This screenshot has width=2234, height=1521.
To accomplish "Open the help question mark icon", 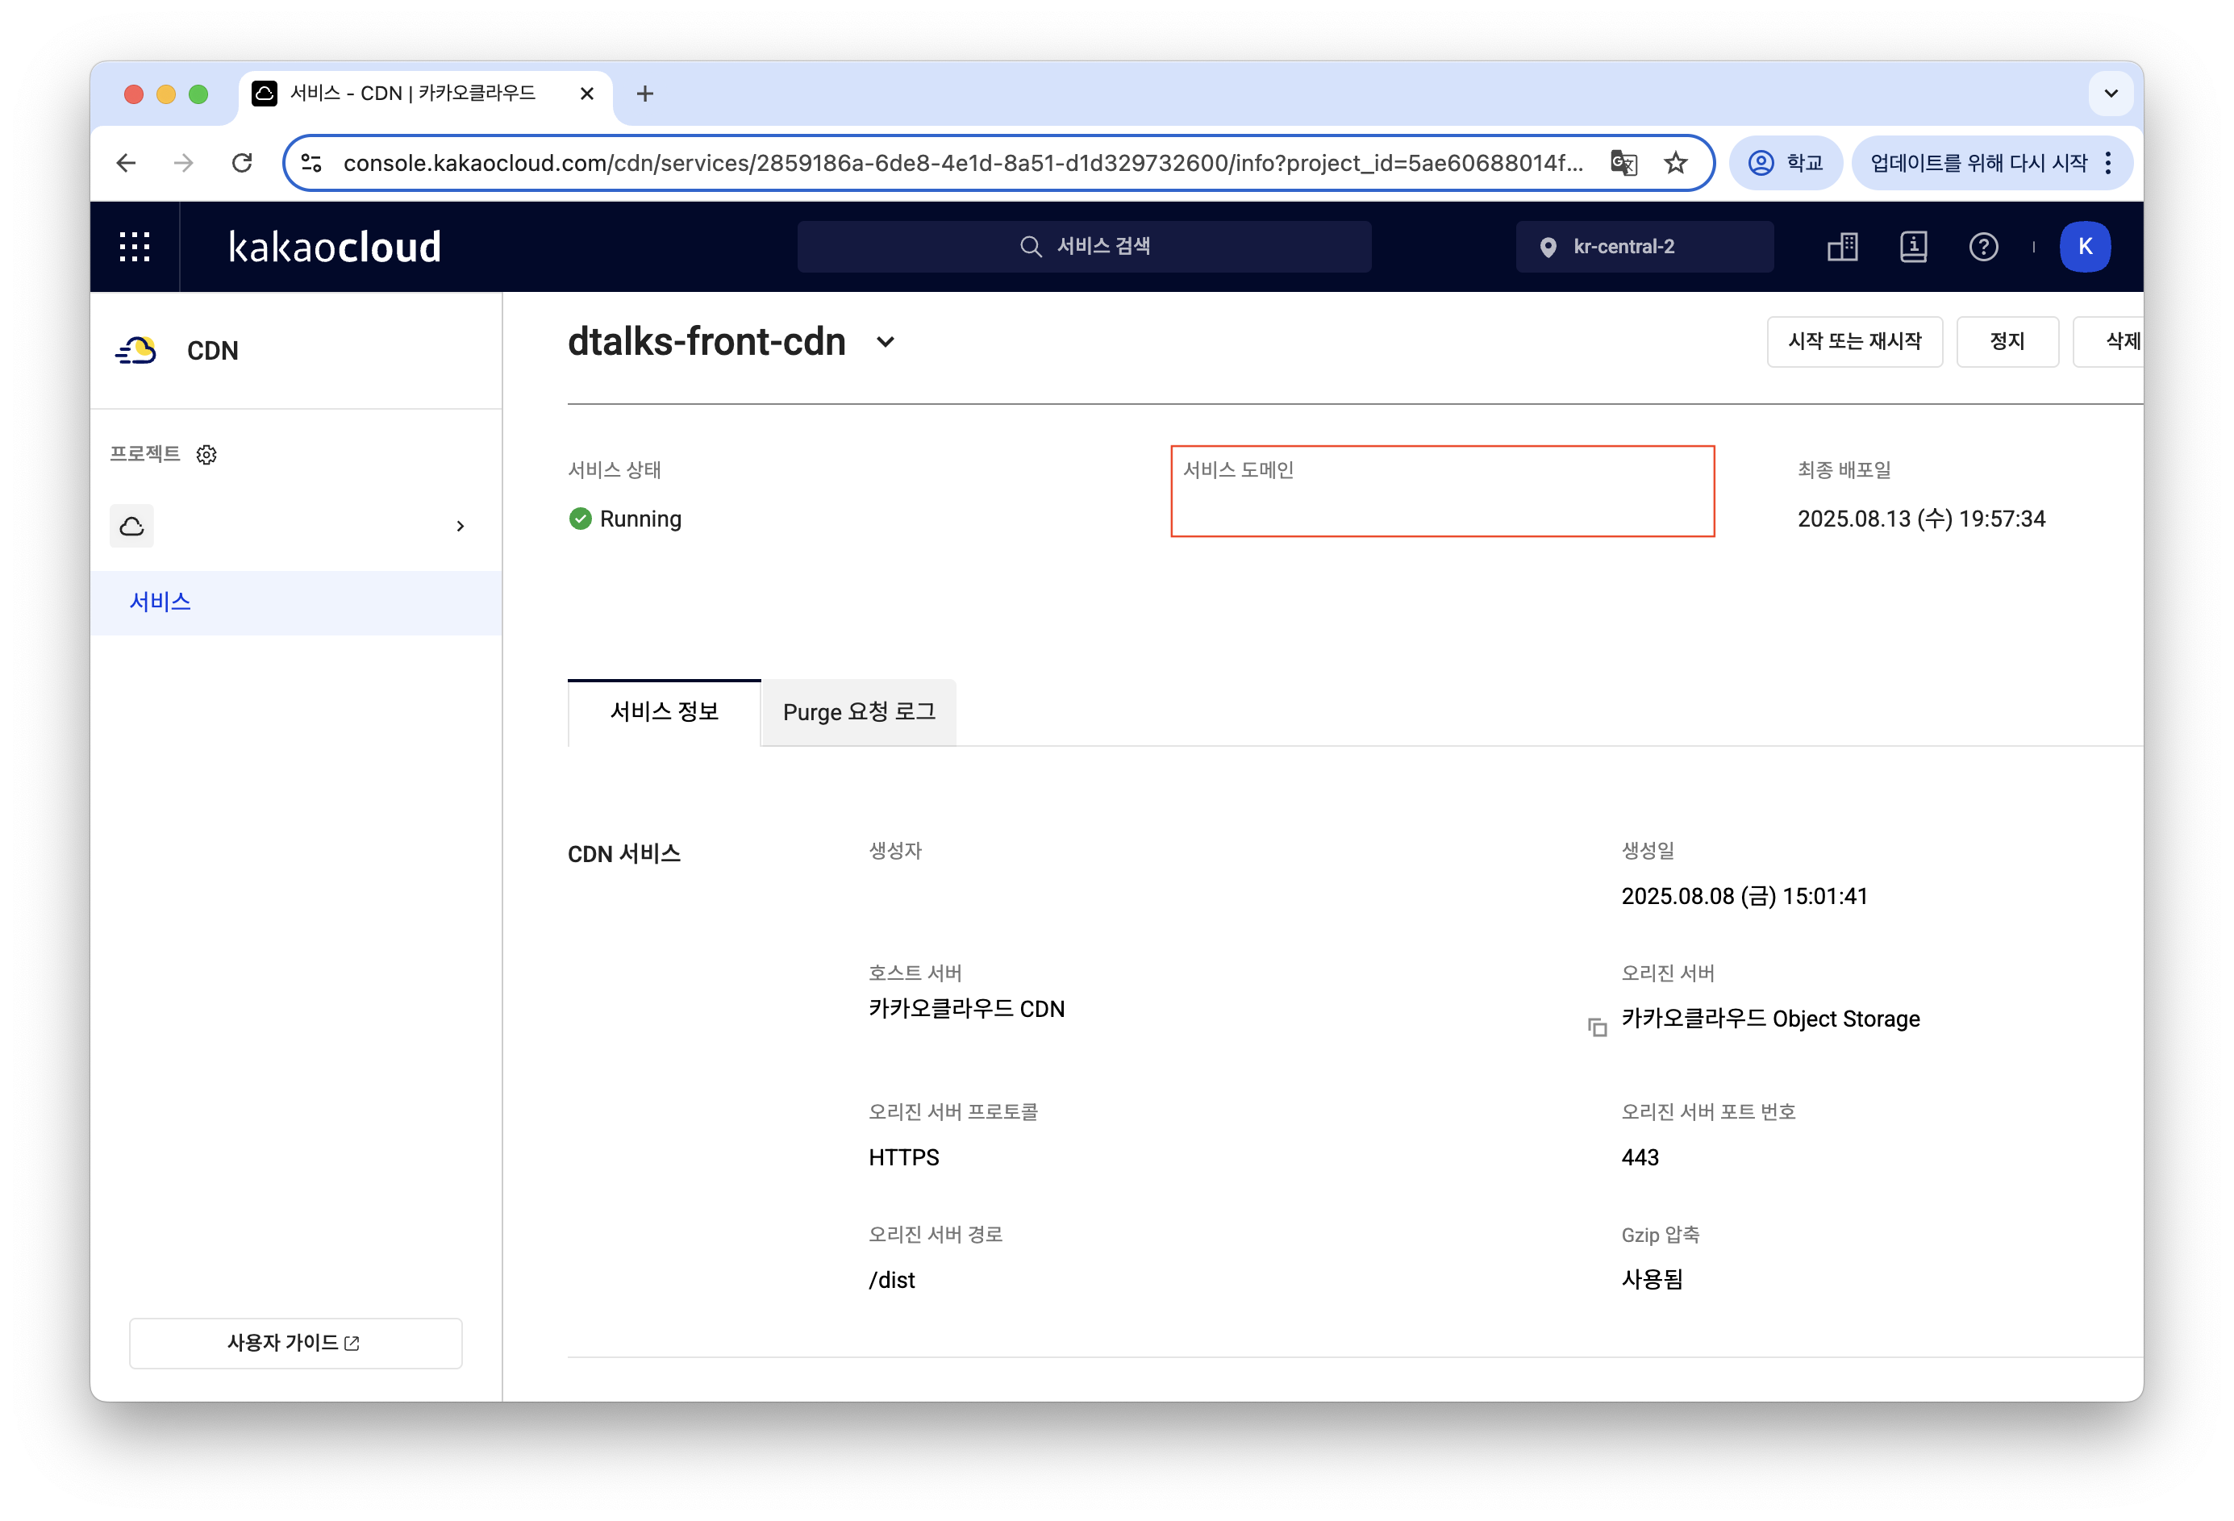I will pyautogui.click(x=1983, y=247).
